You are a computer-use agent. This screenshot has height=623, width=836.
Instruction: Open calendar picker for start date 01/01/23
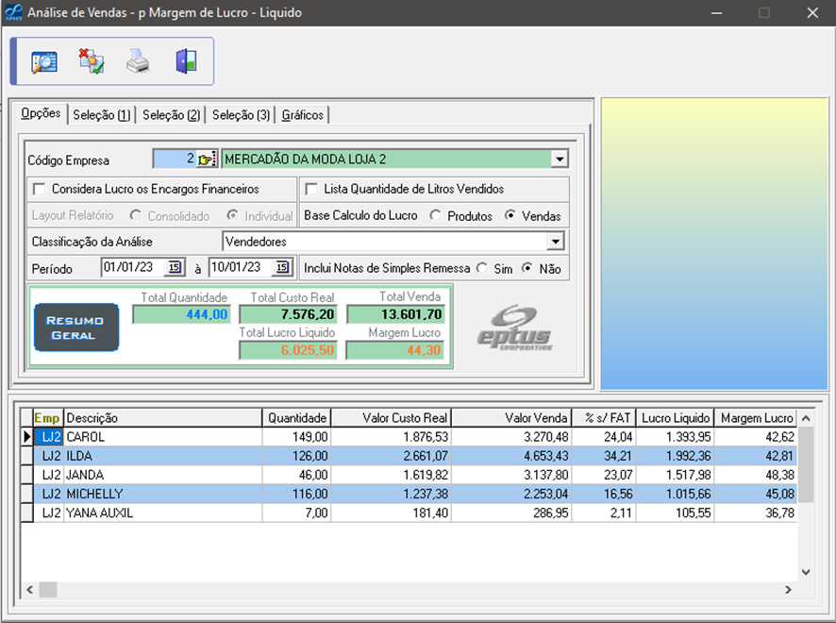click(174, 268)
